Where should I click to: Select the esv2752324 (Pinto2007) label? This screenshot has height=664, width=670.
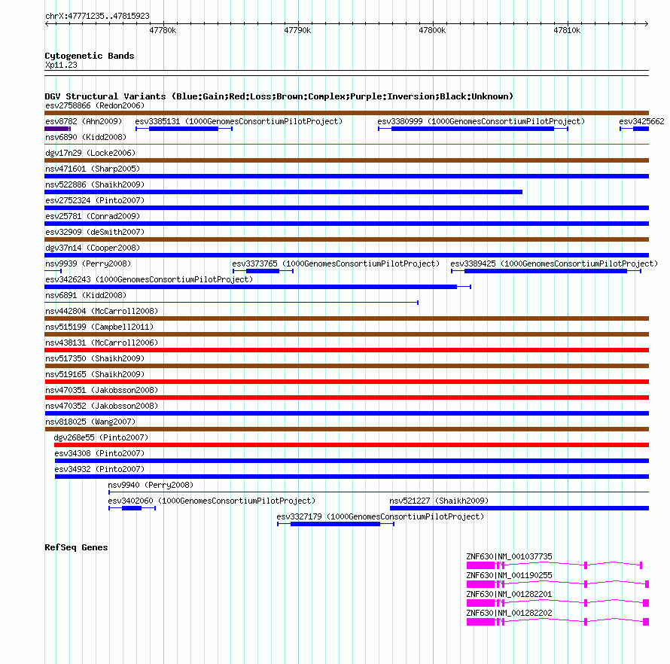[95, 200]
